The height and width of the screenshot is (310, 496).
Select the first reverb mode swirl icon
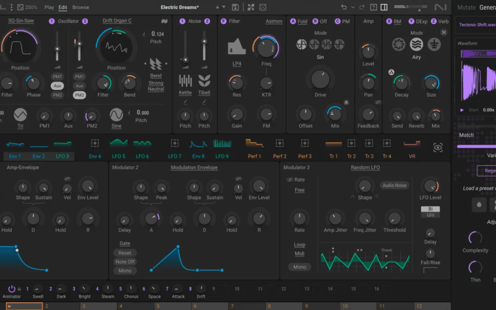click(x=398, y=45)
